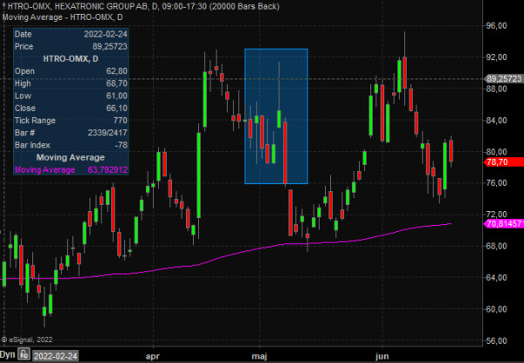
Task: Click the Date value 2022-02-24 in data window
Action: coord(106,34)
